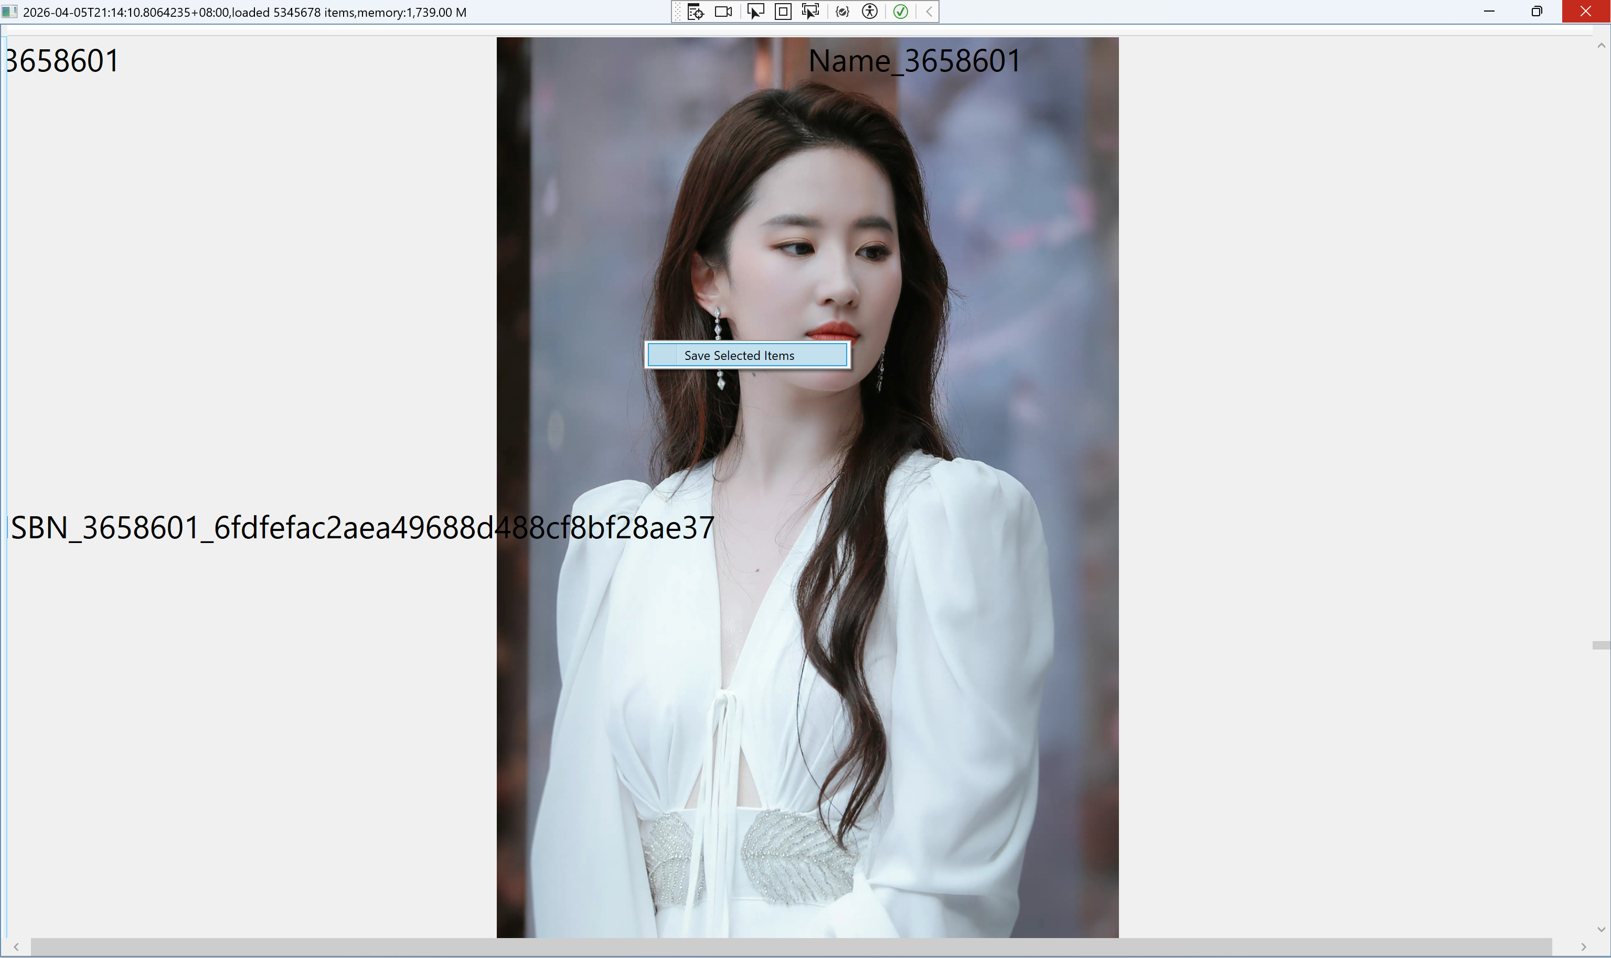
Task: Collapse the debug toolbar with chevron
Action: (929, 12)
